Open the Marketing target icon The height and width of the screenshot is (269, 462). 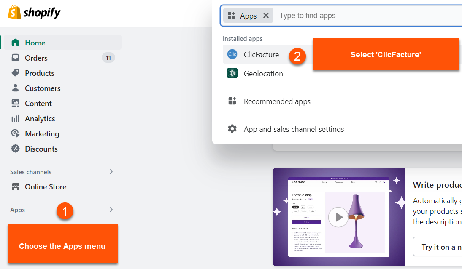click(x=15, y=133)
